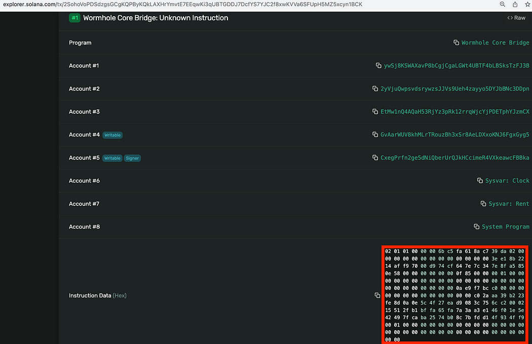Screen dimensions: 532x344
Task: Copy Account #4 address GvAarWUV
Action: click(x=375, y=135)
